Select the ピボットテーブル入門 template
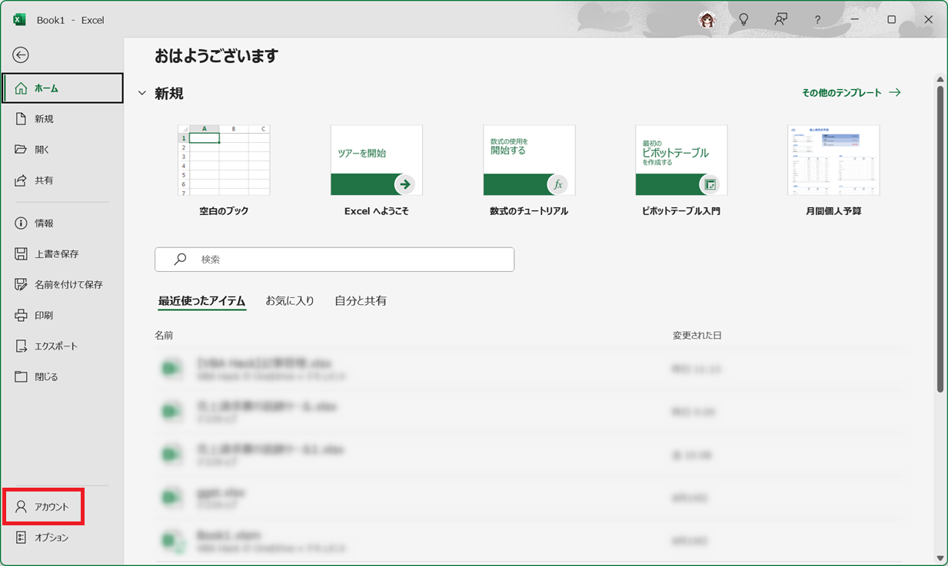The height and width of the screenshot is (566, 948). tap(681, 170)
